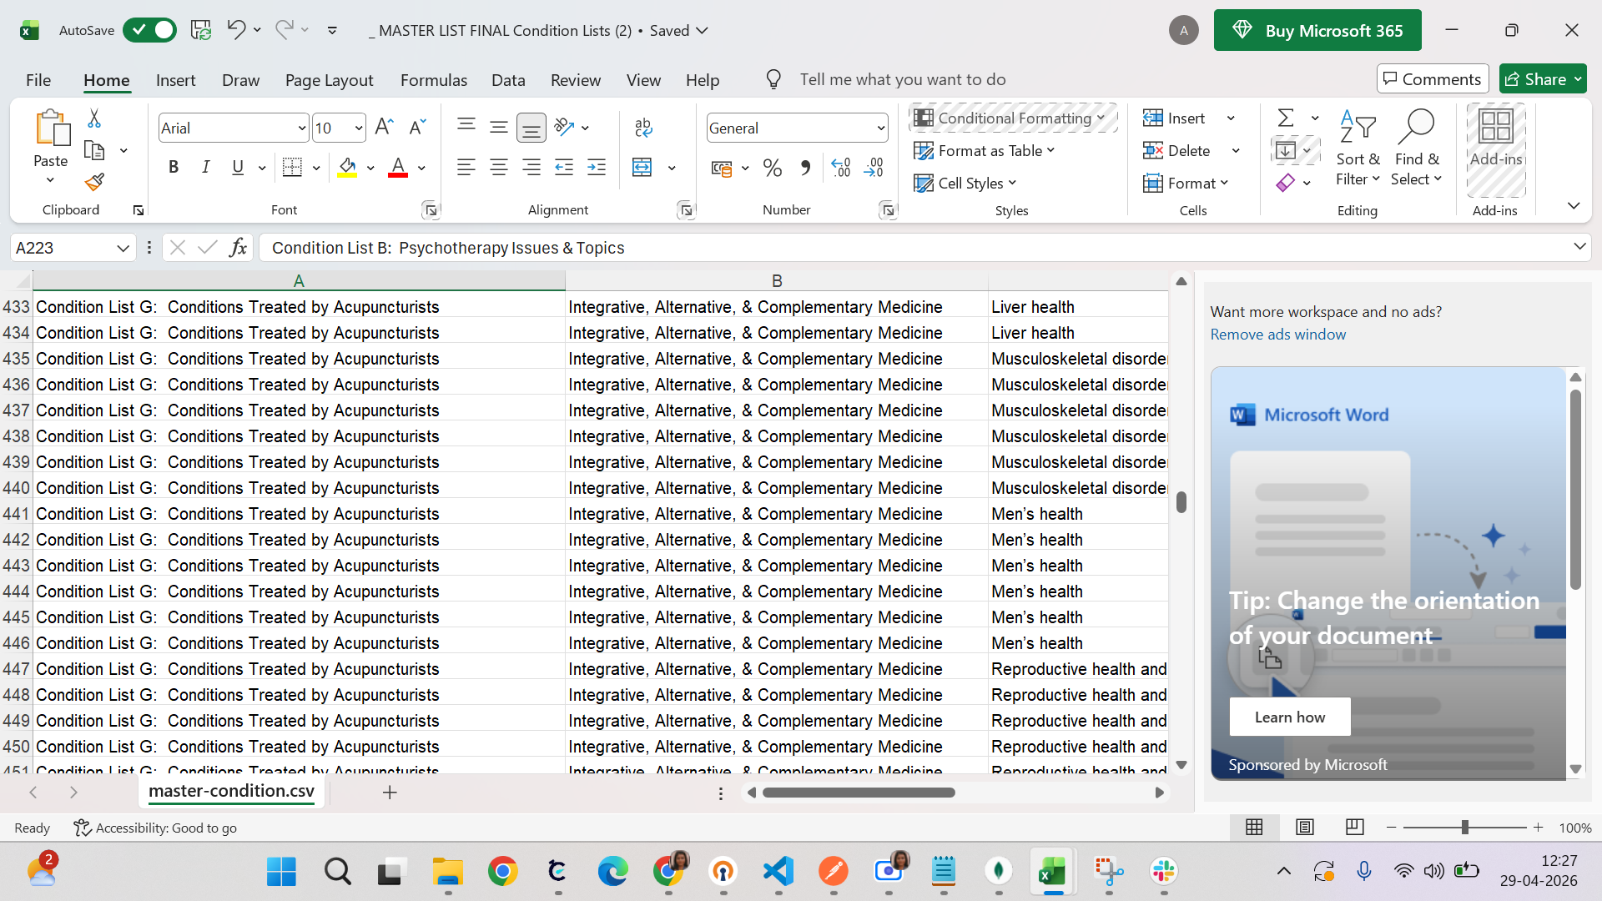Click the Remove ads window link
Screen dimensions: 1602x901
(1277, 335)
